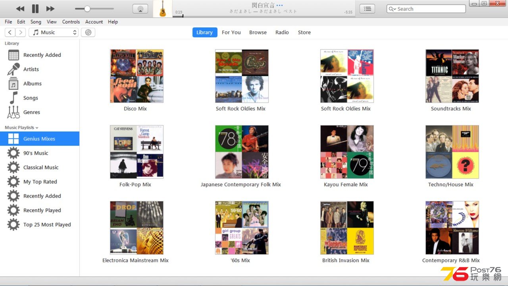Open the 90's Music smart playlist
508x286 pixels.
click(40, 153)
